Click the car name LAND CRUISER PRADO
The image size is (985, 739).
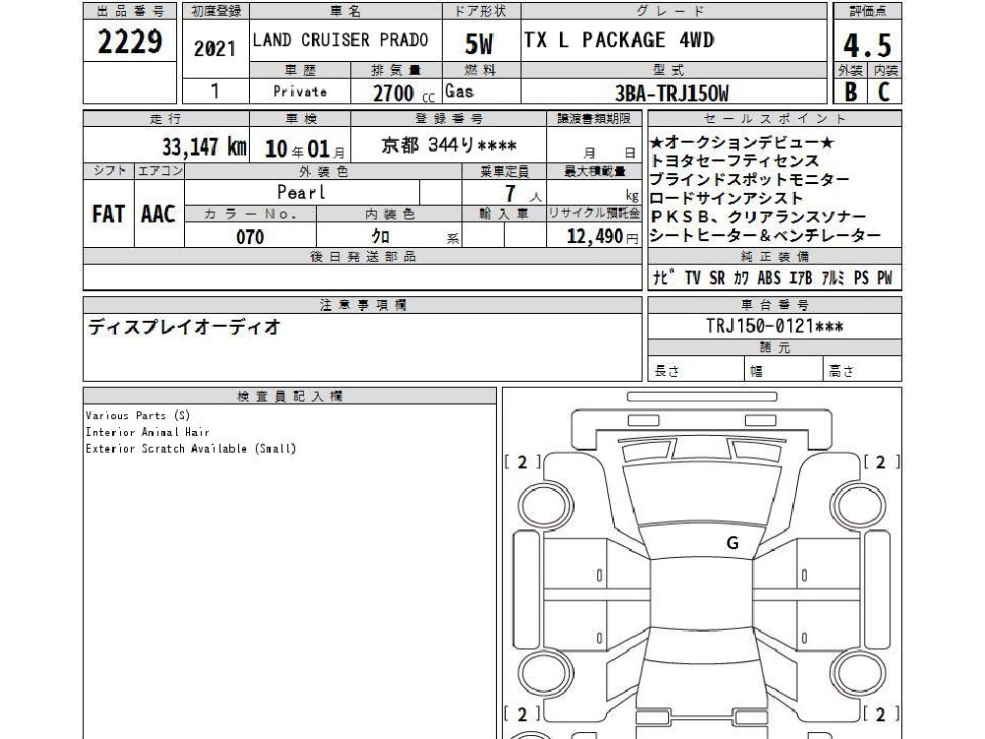(x=340, y=40)
